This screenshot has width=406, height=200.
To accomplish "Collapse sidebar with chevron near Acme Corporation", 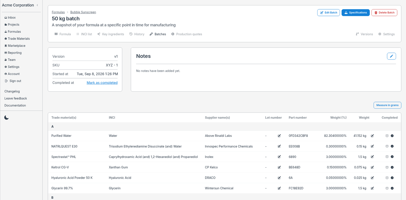I will point(37,5).
